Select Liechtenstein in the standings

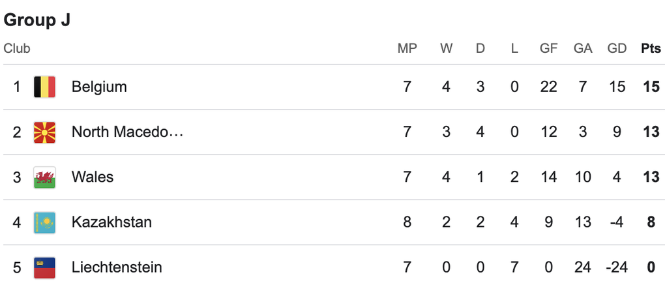(x=117, y=267)
